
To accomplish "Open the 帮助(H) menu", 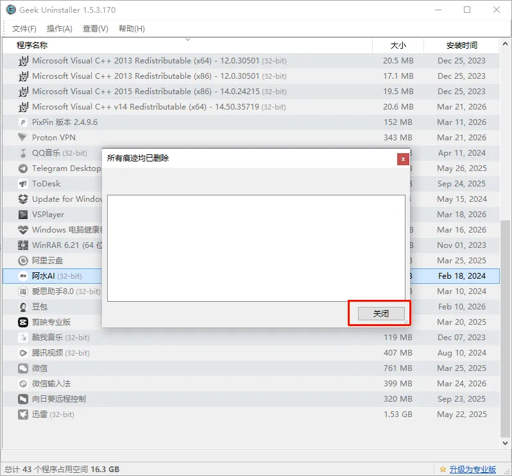I will 132,29.
